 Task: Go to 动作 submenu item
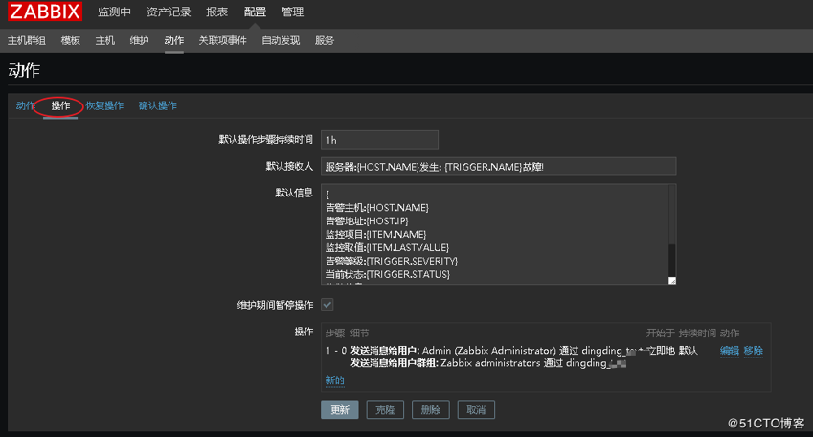tap(173, 40)
